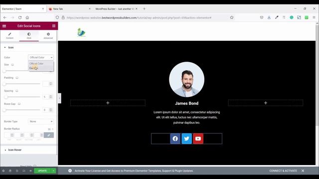319x179 pixels.
Task: Click the Spacing slider handle
Action: click(x=6, y=97)
